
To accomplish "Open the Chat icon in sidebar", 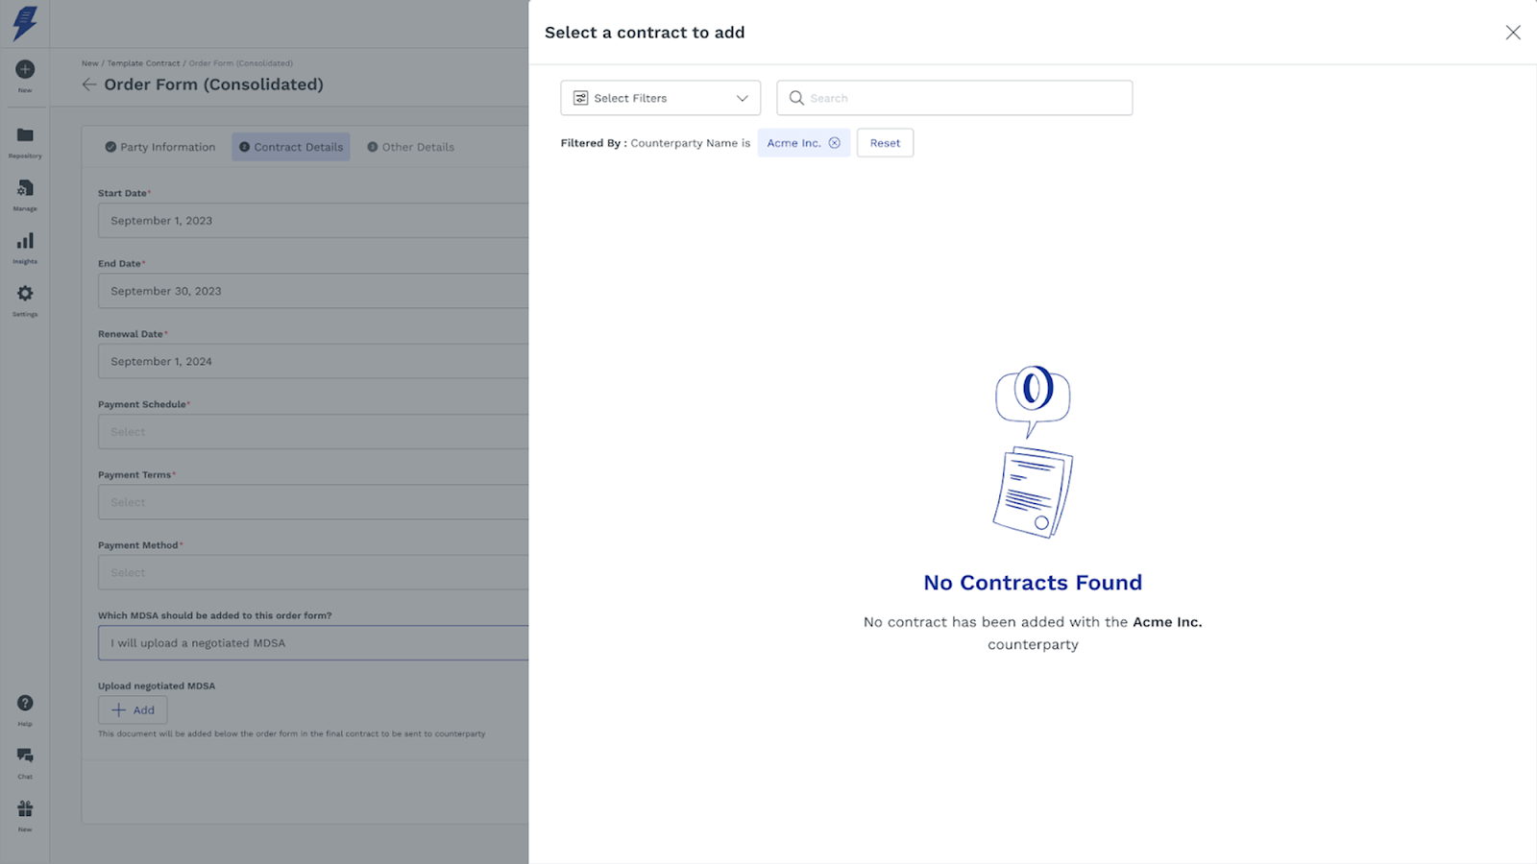I will pos(25,756).
